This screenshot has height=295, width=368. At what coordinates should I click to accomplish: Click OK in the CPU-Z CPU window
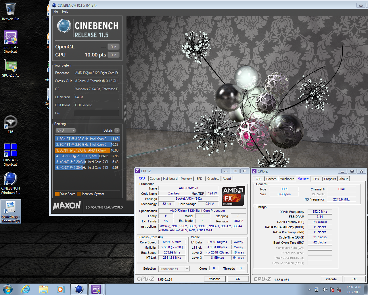pyautogui.click(x=238, y=279)
